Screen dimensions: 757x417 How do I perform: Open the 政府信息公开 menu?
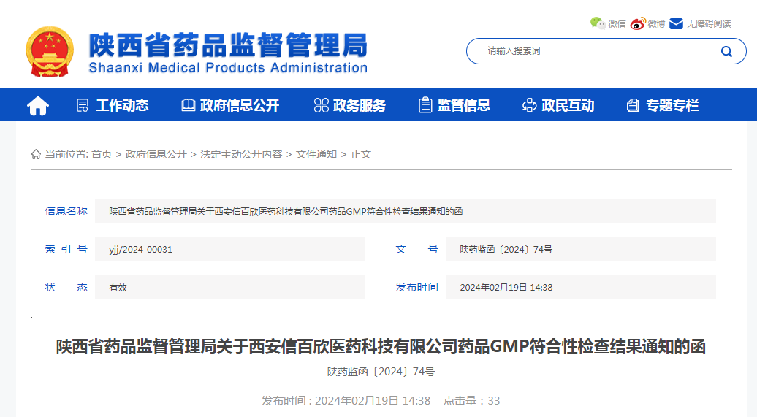tap(240, 105)
